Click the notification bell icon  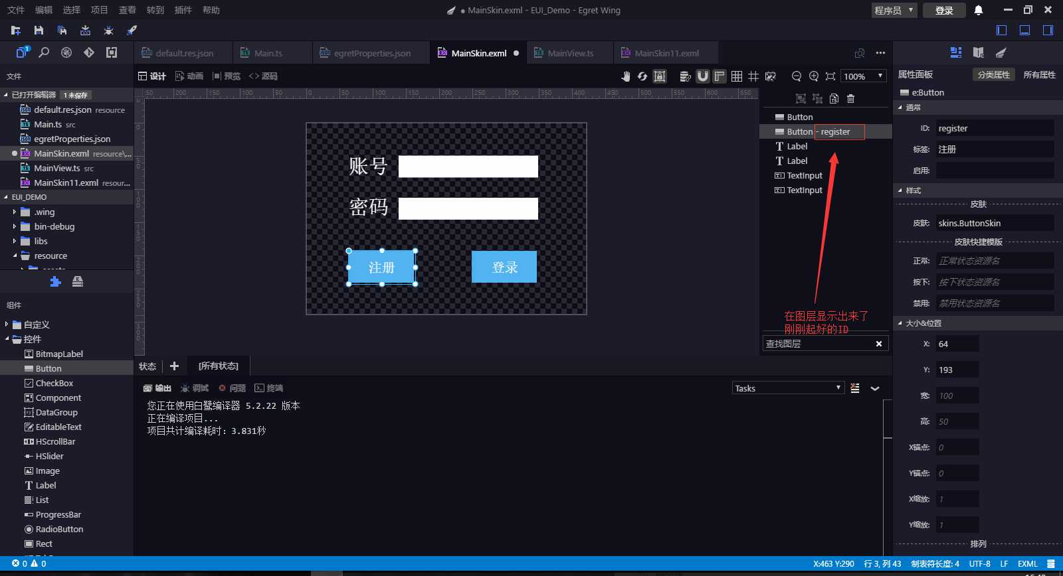979,10
